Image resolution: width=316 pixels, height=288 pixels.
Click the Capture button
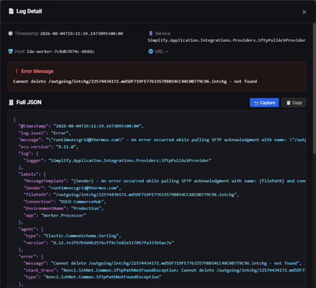point(264,103)
